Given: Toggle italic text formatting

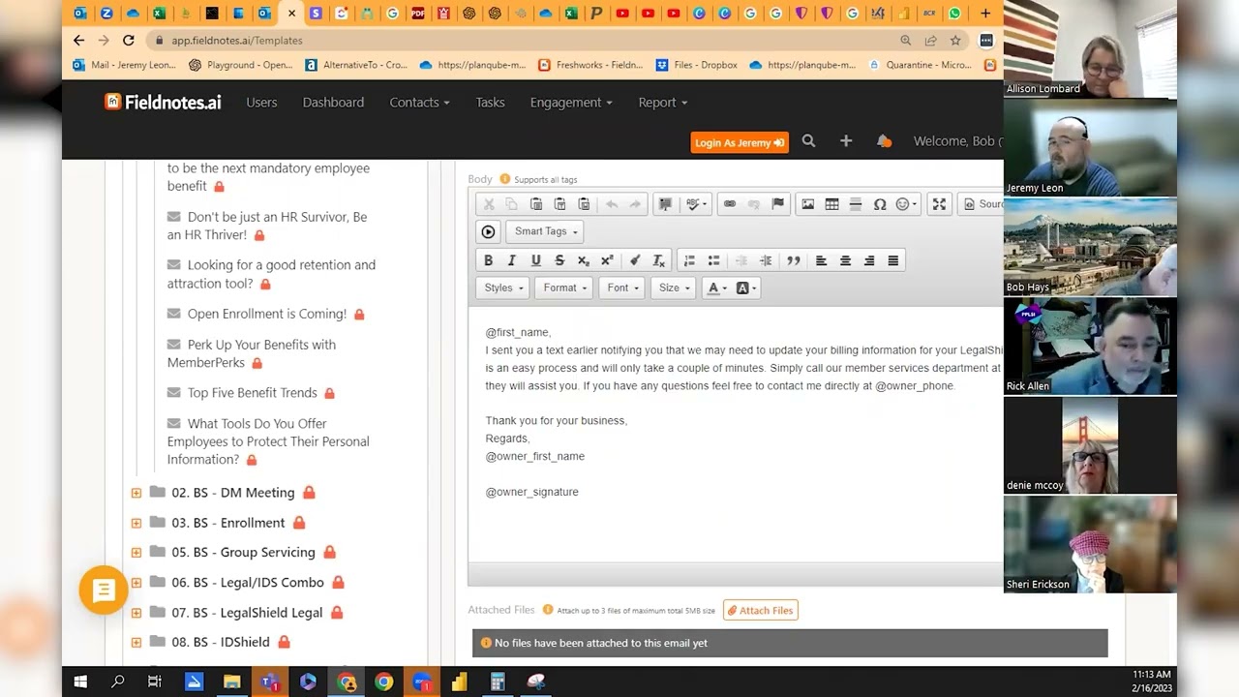Looking at the screenshot, I should (512, 260).
